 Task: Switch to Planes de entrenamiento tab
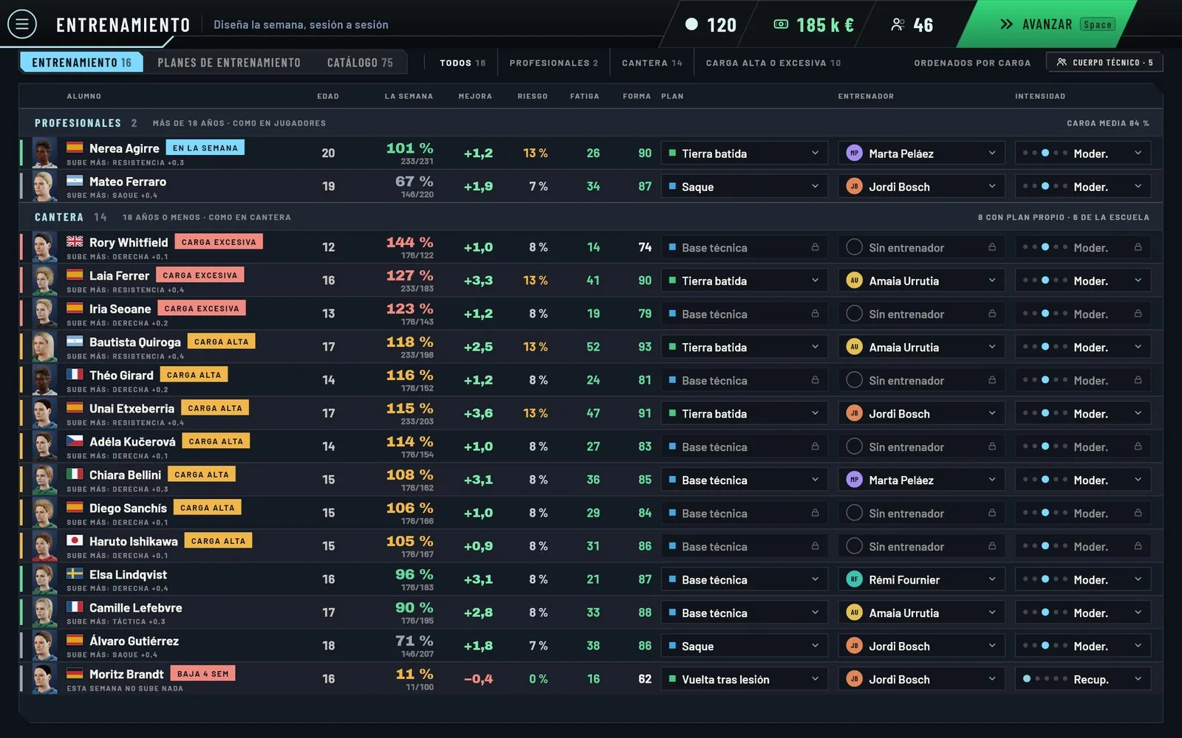pyautogui.click(x=229, y=63)
